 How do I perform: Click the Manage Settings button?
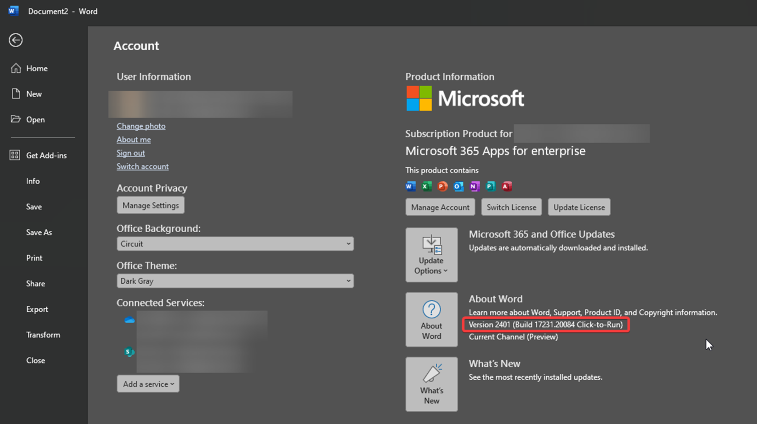[x=150, y=205]
